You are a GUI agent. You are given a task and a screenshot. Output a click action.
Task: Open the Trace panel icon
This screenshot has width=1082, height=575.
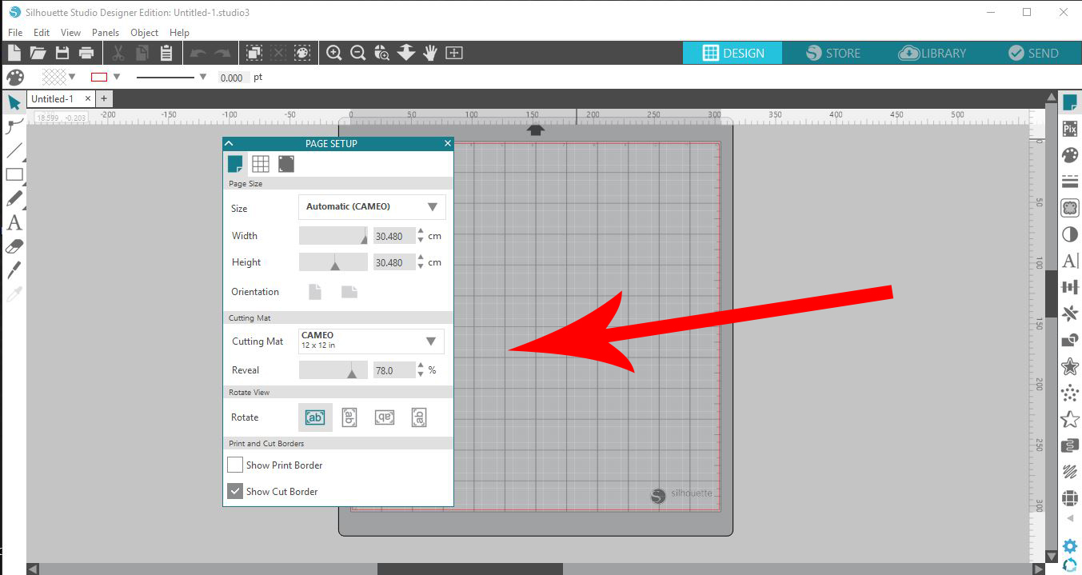coord(1069,208)
